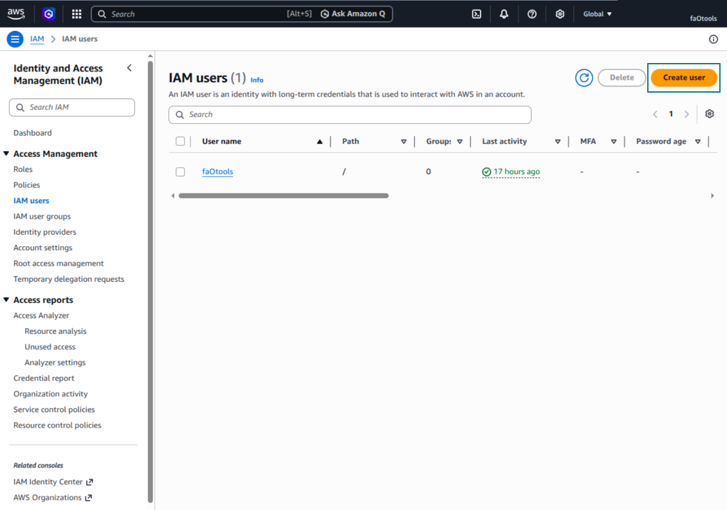
Task: Open Access Analyzer
Action: 41,315
